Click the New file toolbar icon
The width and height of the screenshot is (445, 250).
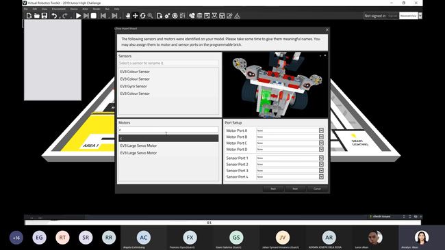pyautogui.click(x=29, y=16)
